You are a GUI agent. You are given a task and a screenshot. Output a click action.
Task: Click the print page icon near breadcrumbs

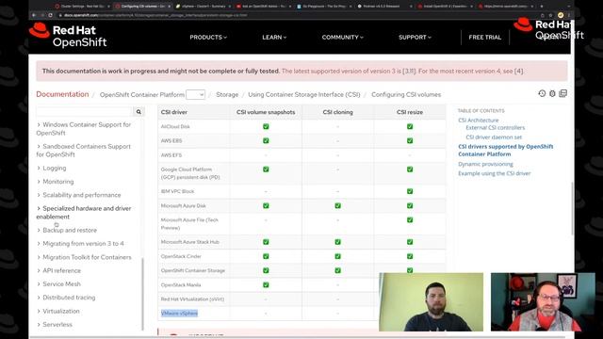(563, 93)
